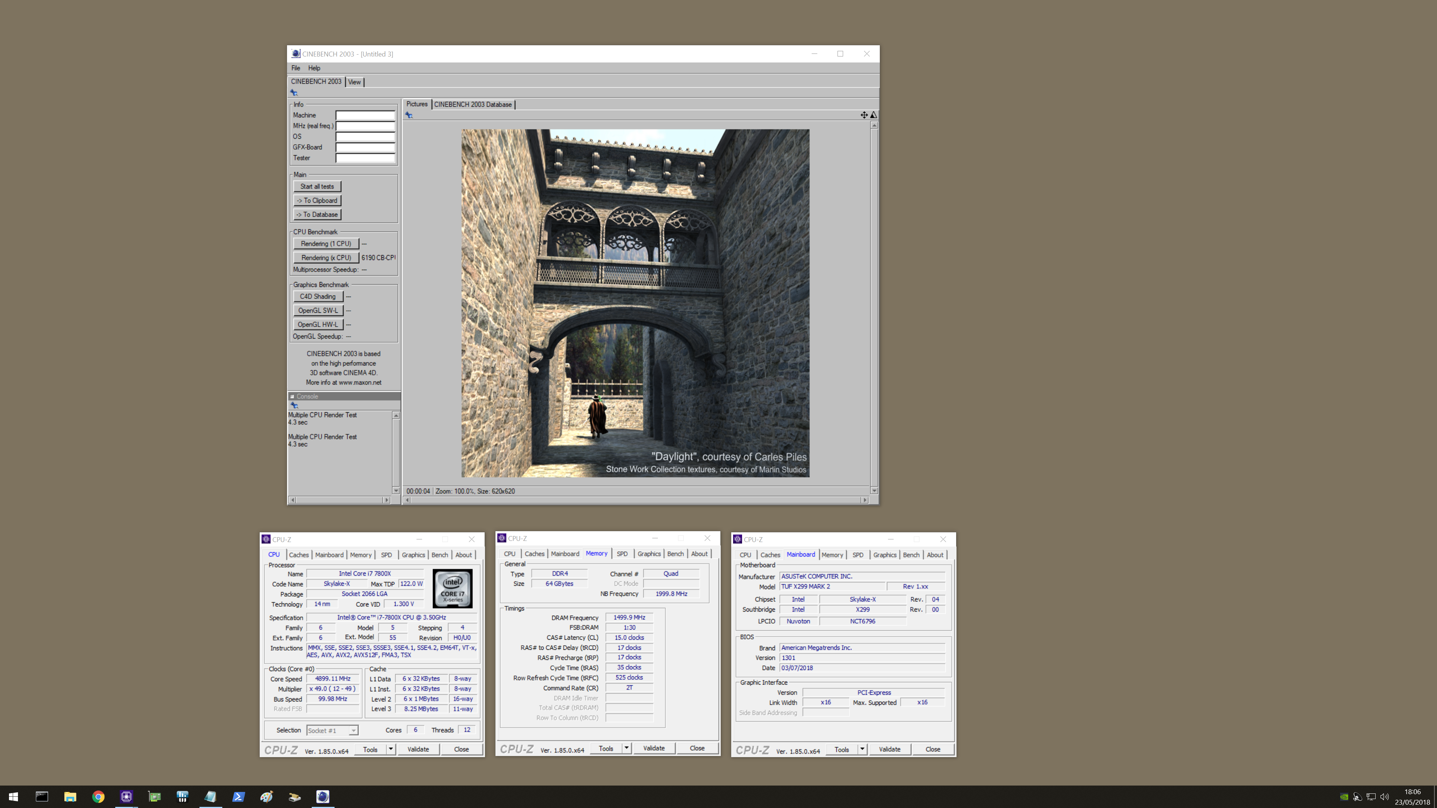Open the SPD tab in the Memory CPU-Z window

point(622,554)
